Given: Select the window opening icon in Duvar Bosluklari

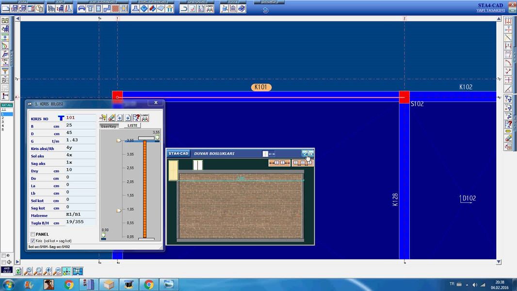Looking at the screenshot, I should coord(198,165).
